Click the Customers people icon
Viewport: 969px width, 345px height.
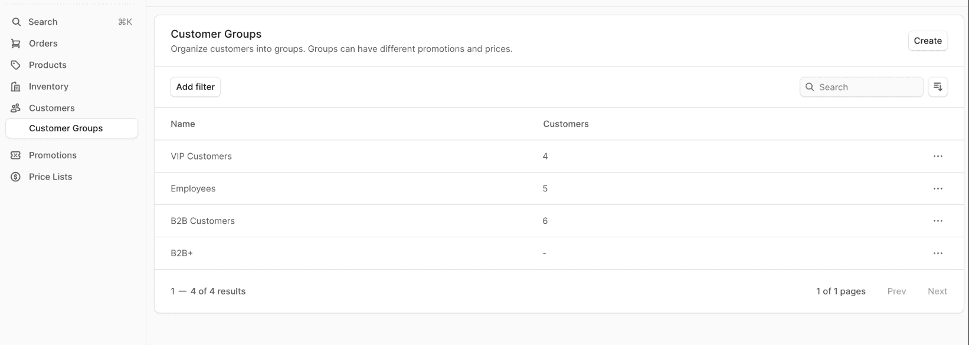(16, 108)
